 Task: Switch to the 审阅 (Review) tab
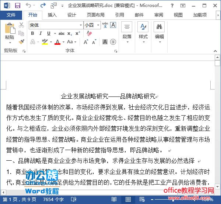158,15
